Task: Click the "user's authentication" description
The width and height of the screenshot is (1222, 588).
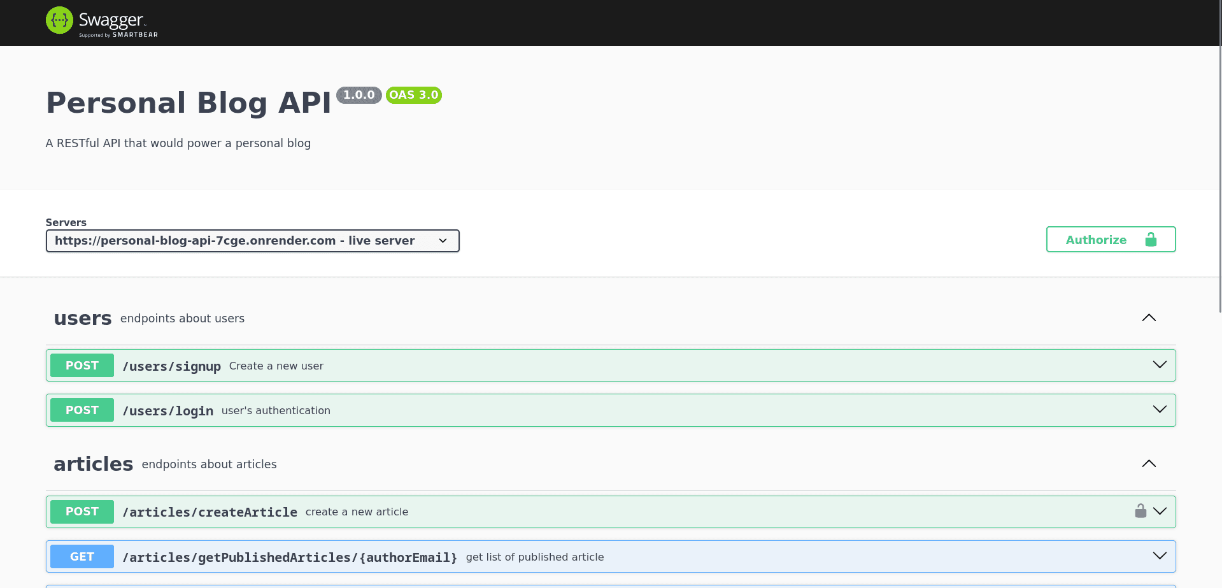Action: (276, 411)
